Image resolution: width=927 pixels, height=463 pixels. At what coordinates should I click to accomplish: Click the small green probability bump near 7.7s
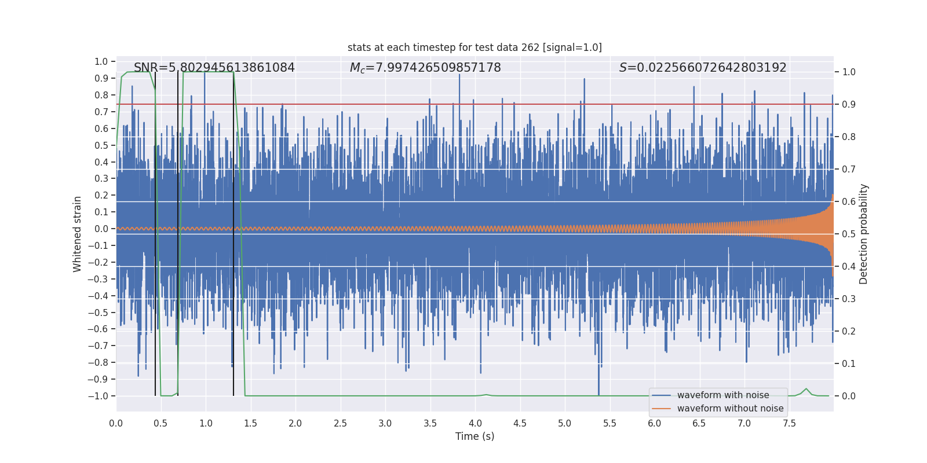tap(806, 391)
